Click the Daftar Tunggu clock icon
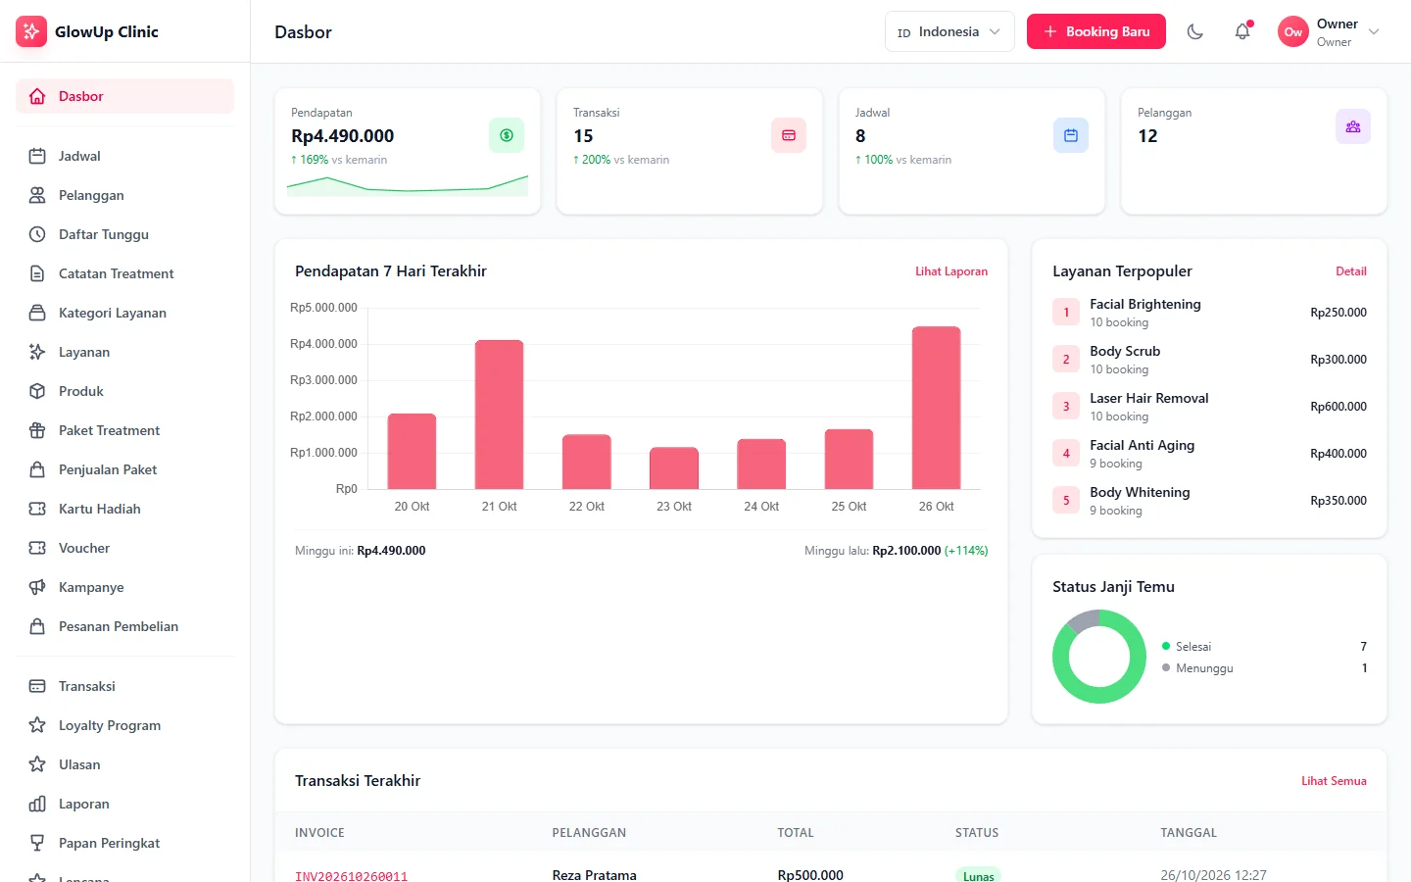This screenshot has width=1411, height=882. [37, 234]
